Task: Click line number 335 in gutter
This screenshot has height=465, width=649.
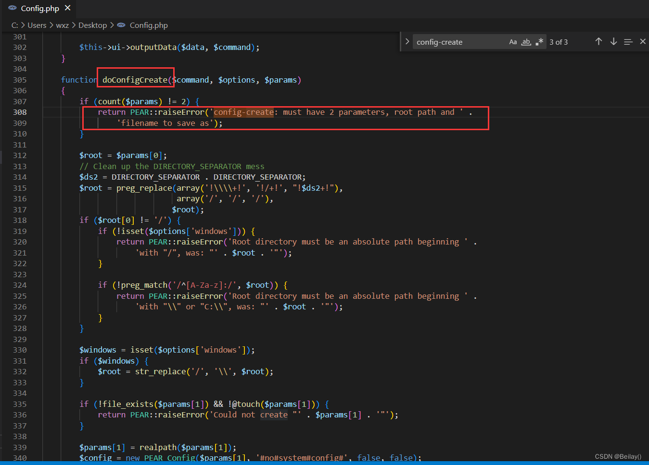Action: (20, 404)
